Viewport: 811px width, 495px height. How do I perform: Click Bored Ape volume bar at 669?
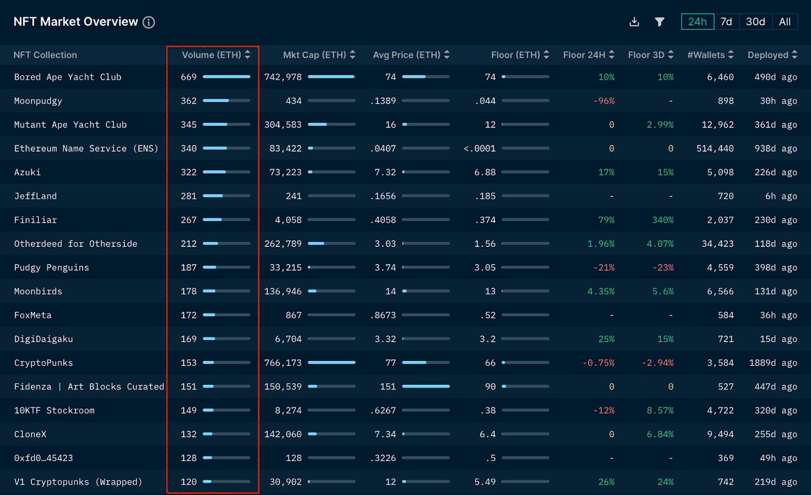point(227,77)
